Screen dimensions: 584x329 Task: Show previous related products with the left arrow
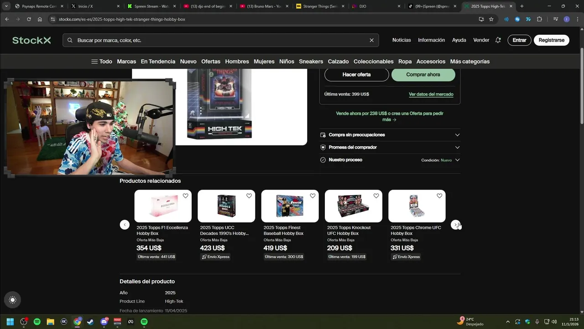[125, 224]
